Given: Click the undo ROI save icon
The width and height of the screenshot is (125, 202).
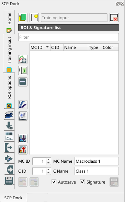Looking at the screenshot, I should [23, 182].
